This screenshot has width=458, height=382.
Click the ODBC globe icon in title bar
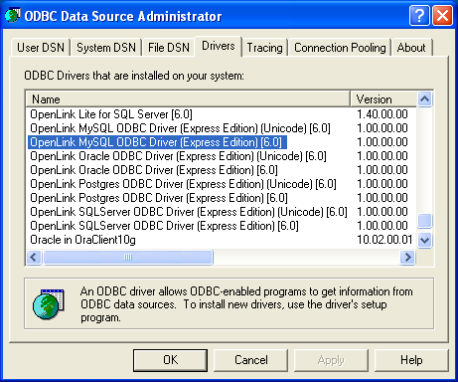click(13, 16)
